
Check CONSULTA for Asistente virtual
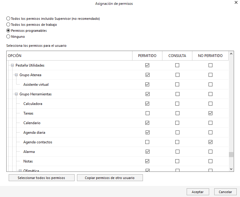177,84
